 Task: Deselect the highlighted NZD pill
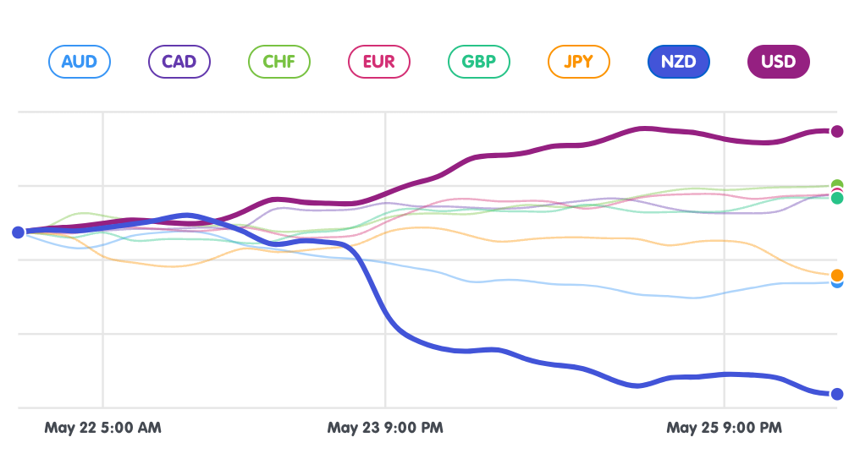(678, 62)
